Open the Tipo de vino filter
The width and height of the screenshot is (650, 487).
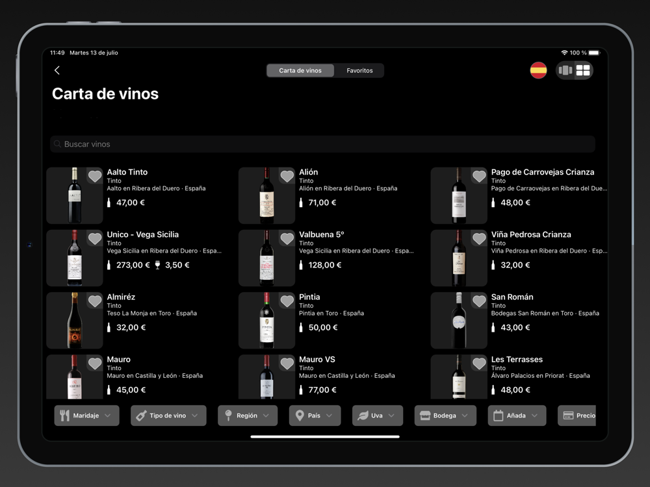click(x=168, y=416)
